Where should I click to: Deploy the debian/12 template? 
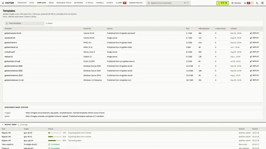[255, 57]
